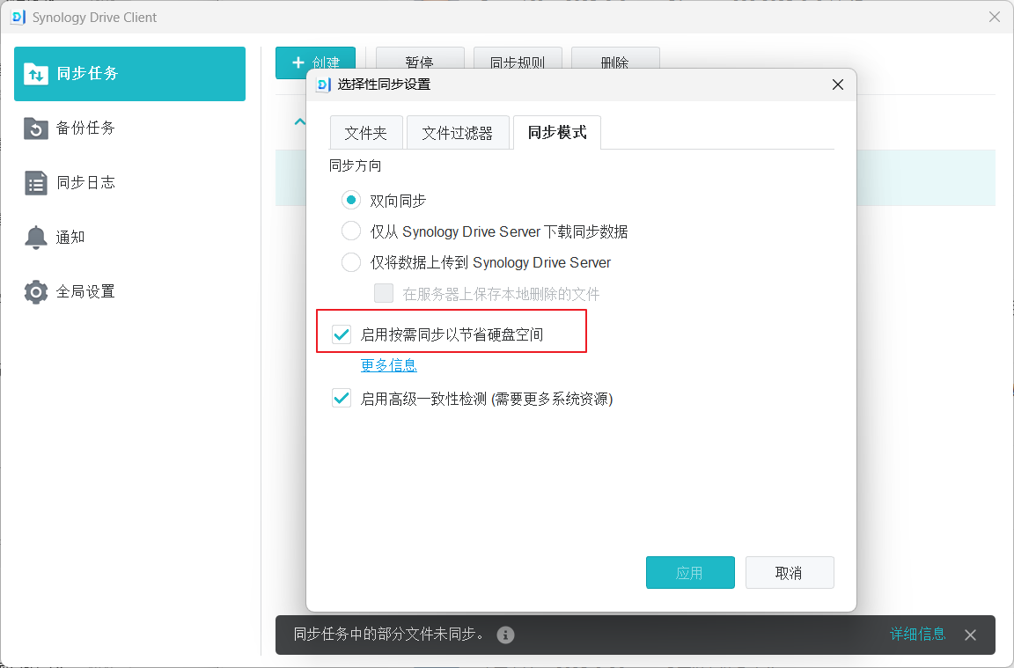Open the 同步任务 sync tasks section
The width and height of the screenshot is (1014, 668).
(x=129, y=74)
